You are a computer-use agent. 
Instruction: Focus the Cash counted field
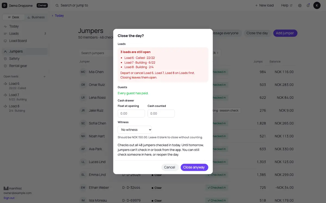click(x=161, y=113)
